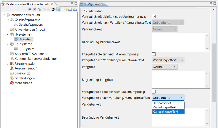Collapse the Informationsverbund tree node

(x=4, y=15)
